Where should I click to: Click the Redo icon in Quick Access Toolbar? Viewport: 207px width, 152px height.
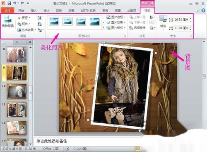[x=22, y=3]
